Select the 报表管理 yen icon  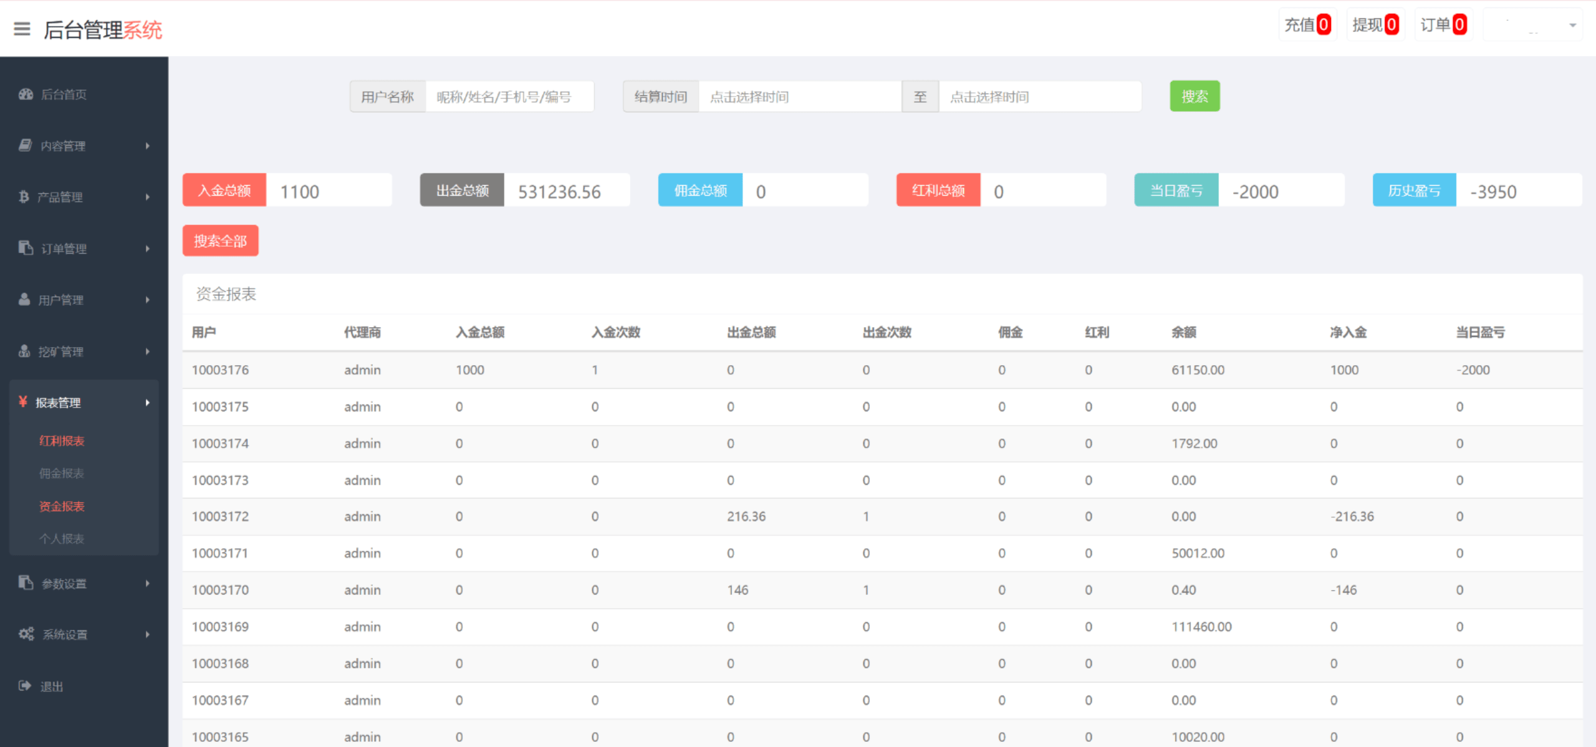[22, 402]
